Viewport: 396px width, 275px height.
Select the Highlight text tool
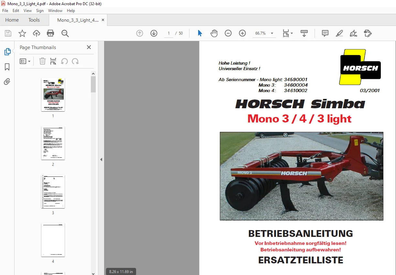point(339,33)
